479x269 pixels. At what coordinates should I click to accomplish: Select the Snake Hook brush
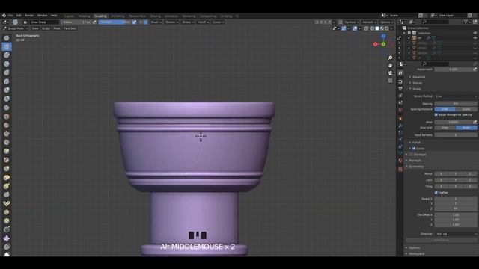tap(7, 186)
